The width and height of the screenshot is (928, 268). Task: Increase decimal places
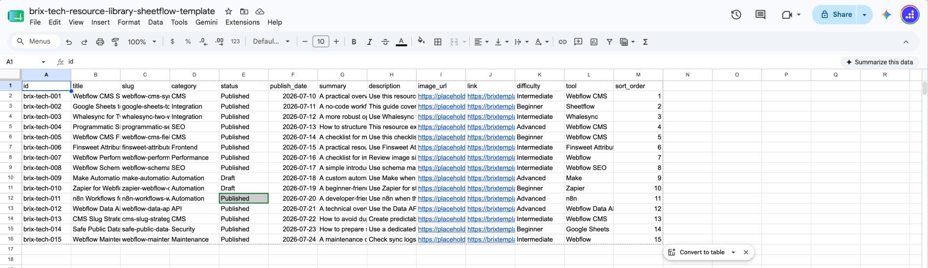(219, 42)
